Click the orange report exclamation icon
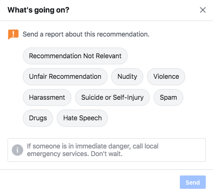 [13, 34]
